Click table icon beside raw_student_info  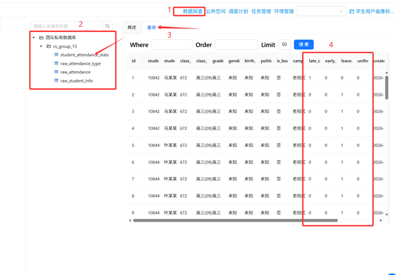pos(56,80)
